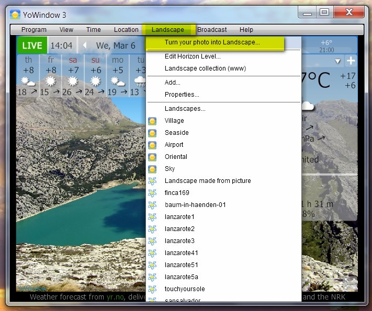Screen dimensions: 372x311
Task: Click the Airport landscape icon
Action: (152, 145)
